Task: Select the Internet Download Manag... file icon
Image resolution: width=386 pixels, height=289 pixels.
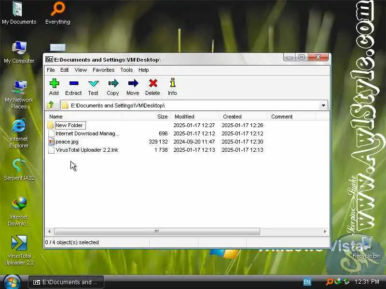Action: (x=51, y=133)
